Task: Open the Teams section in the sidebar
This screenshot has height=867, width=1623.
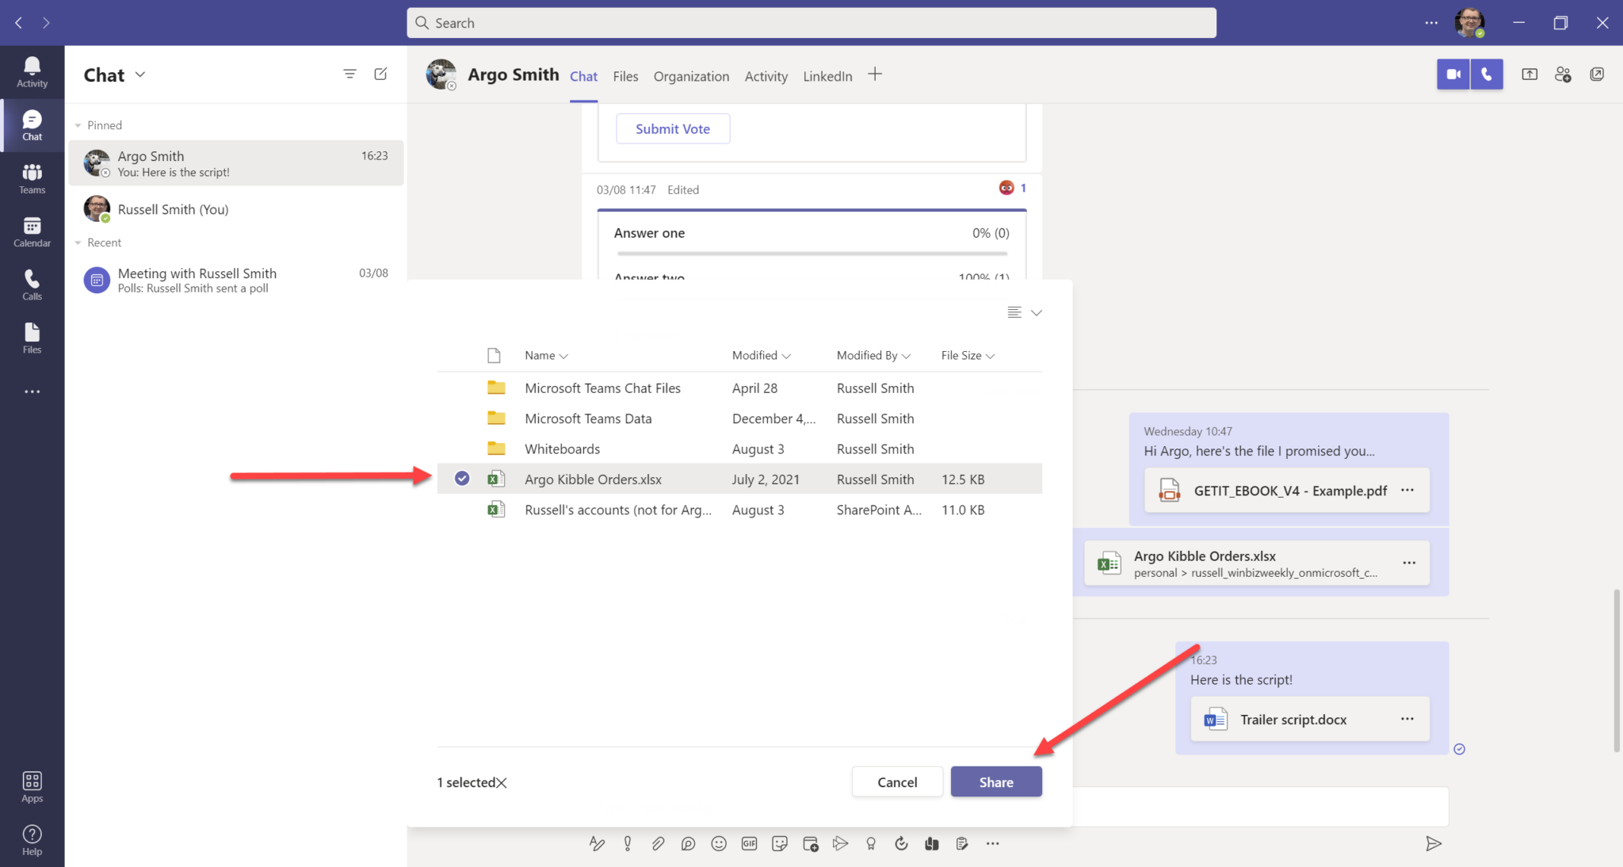Action: 32,178
